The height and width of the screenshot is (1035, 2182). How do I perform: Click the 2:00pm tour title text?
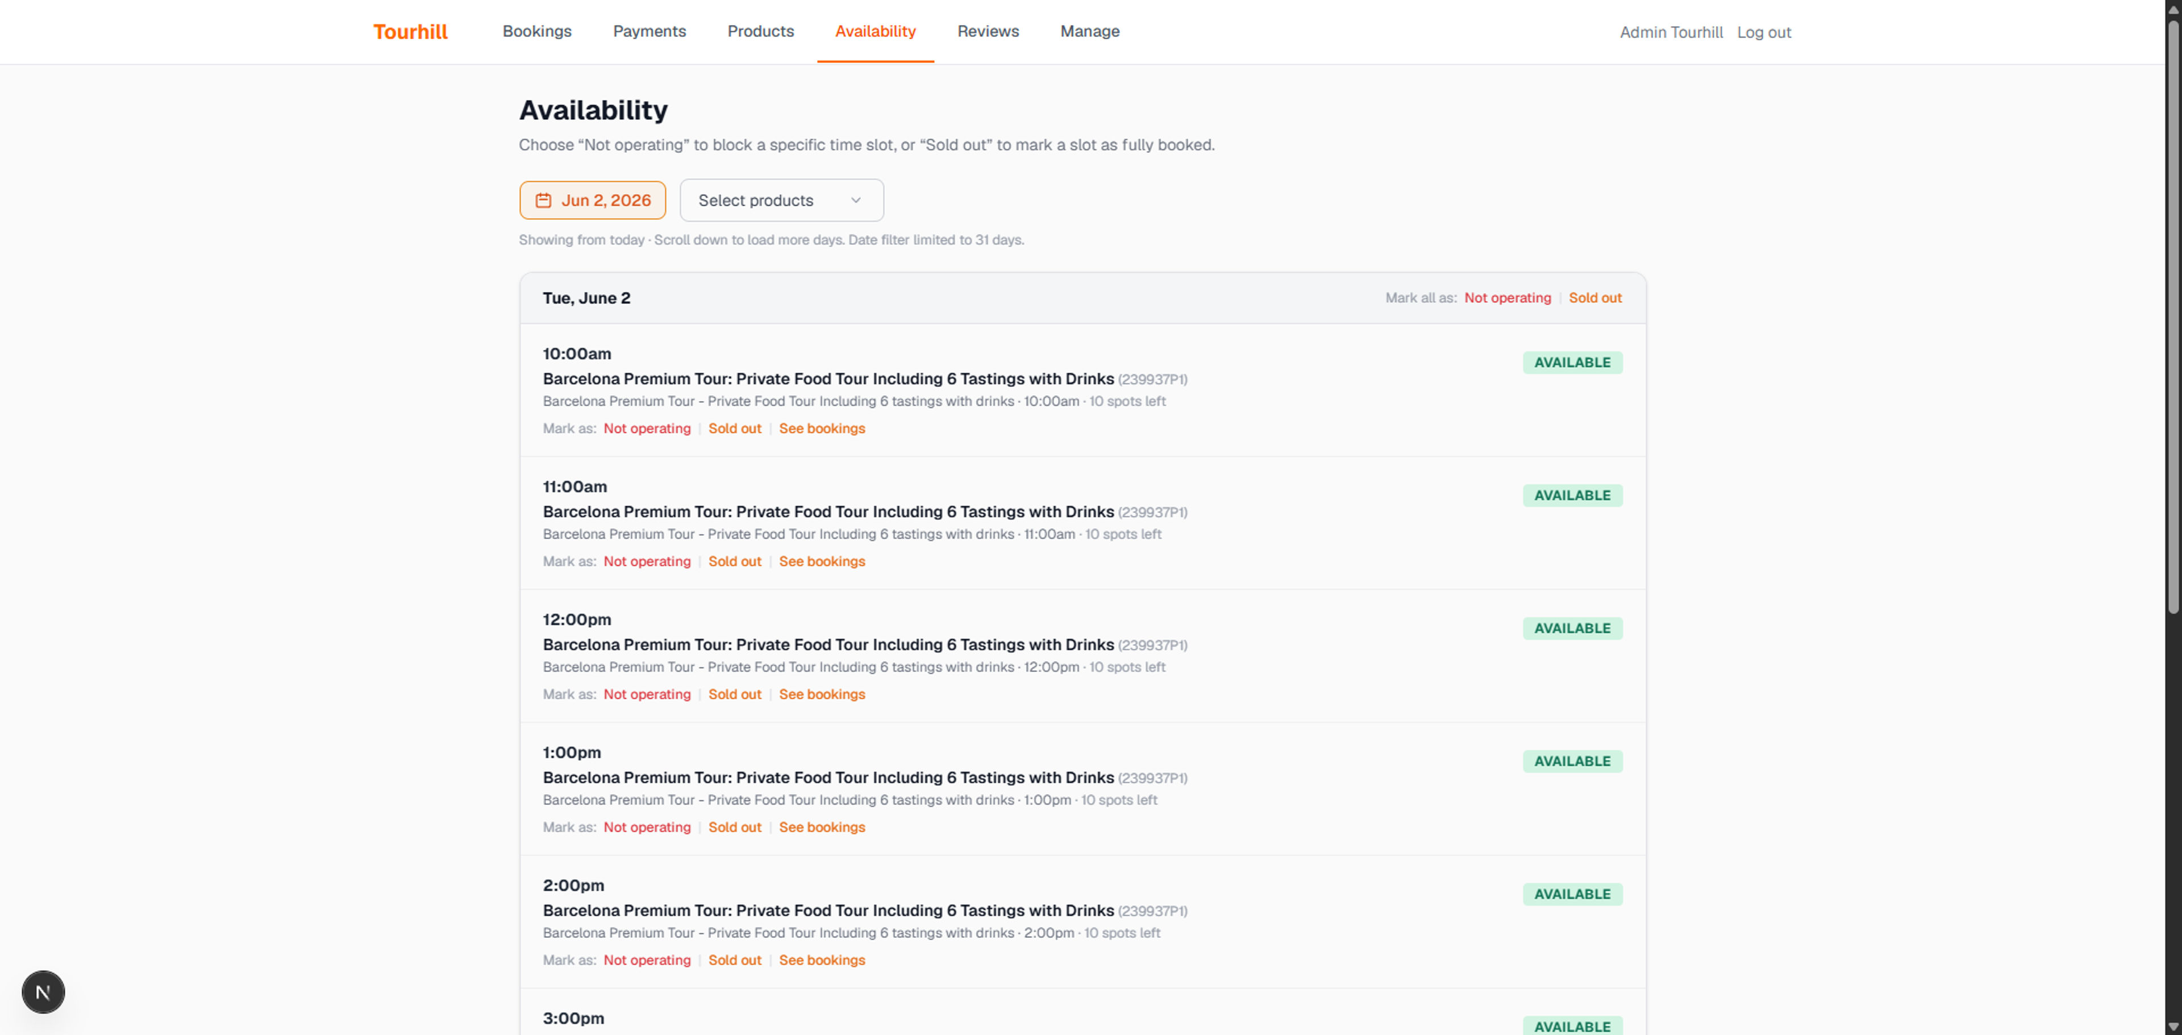(x=827, y=911)
